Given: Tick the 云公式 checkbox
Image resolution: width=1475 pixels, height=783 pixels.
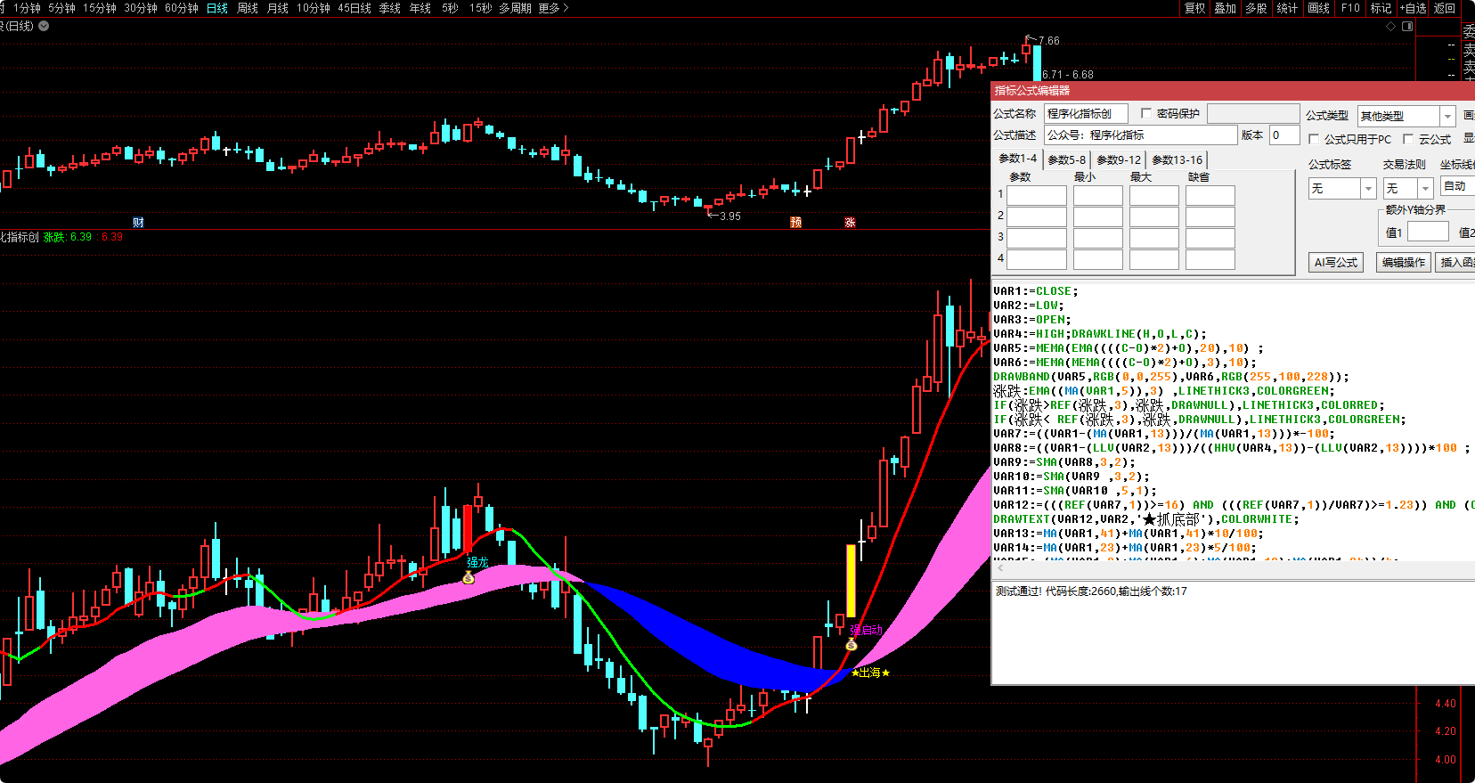Looking at the screenshot, I should pos(1408,140).
